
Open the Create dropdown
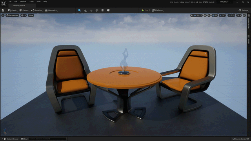click(x=13, y=10)
